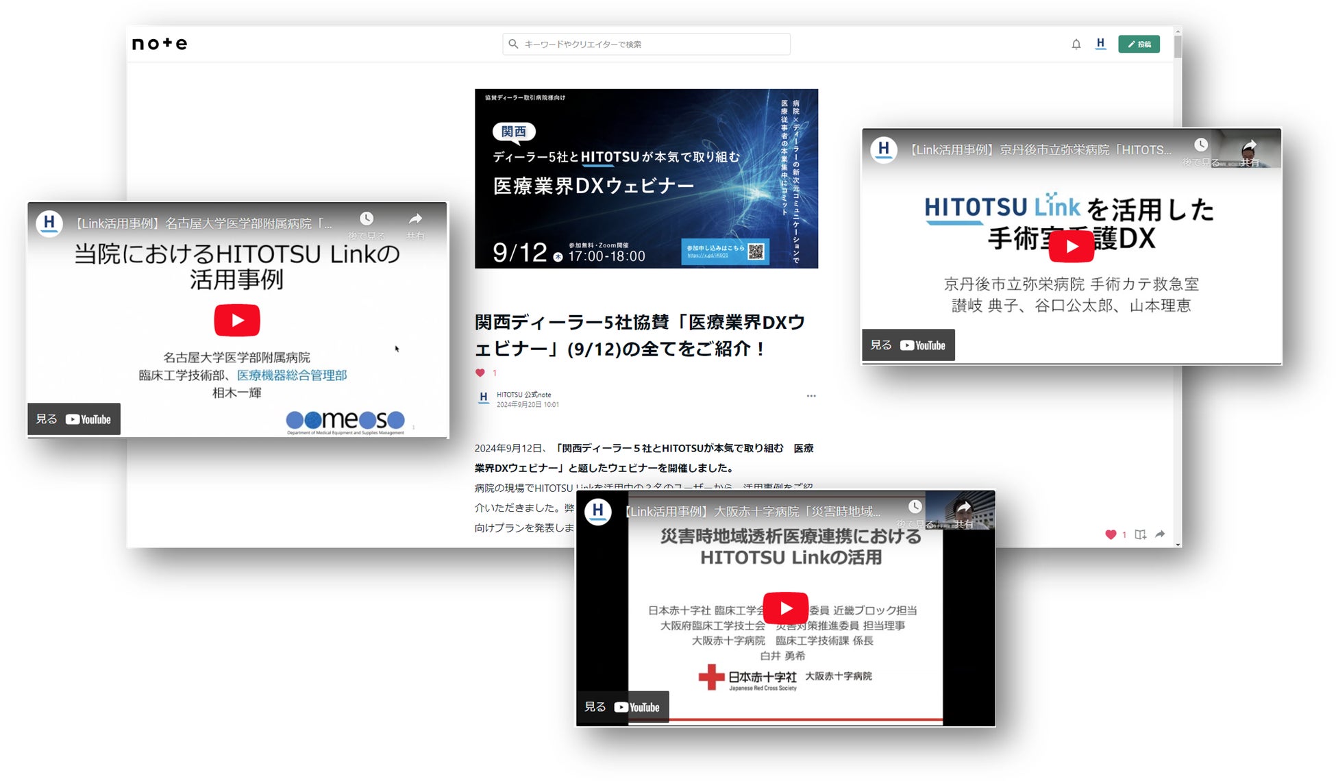Open Watch on YouTube for Kyotango video
Viewport: 1336px width, 781px height.
click(908, 345)
